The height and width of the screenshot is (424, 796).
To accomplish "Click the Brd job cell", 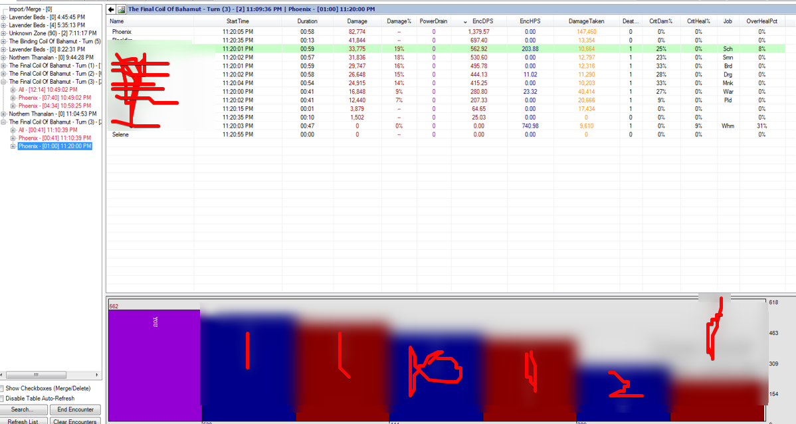I will pyautogui.click(x=728, y=66).
